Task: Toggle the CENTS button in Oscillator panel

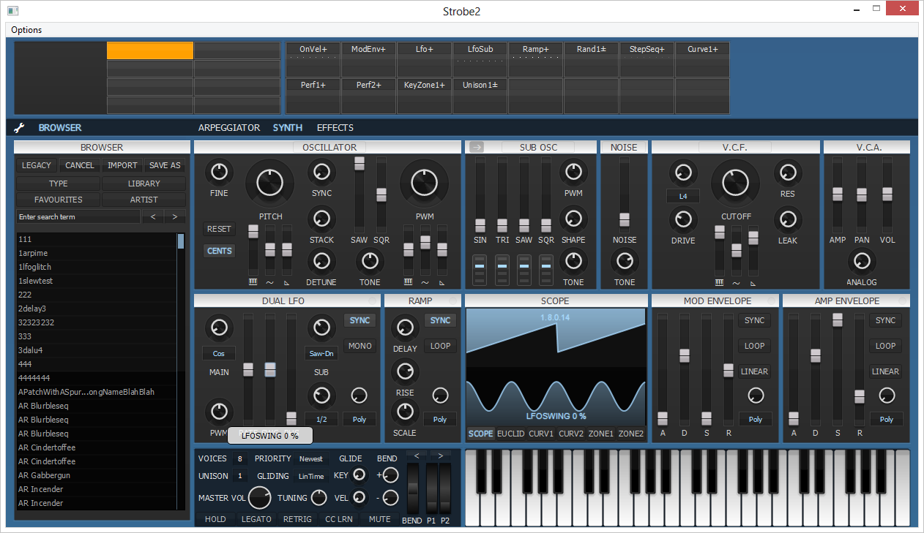Action: (219, 251)
